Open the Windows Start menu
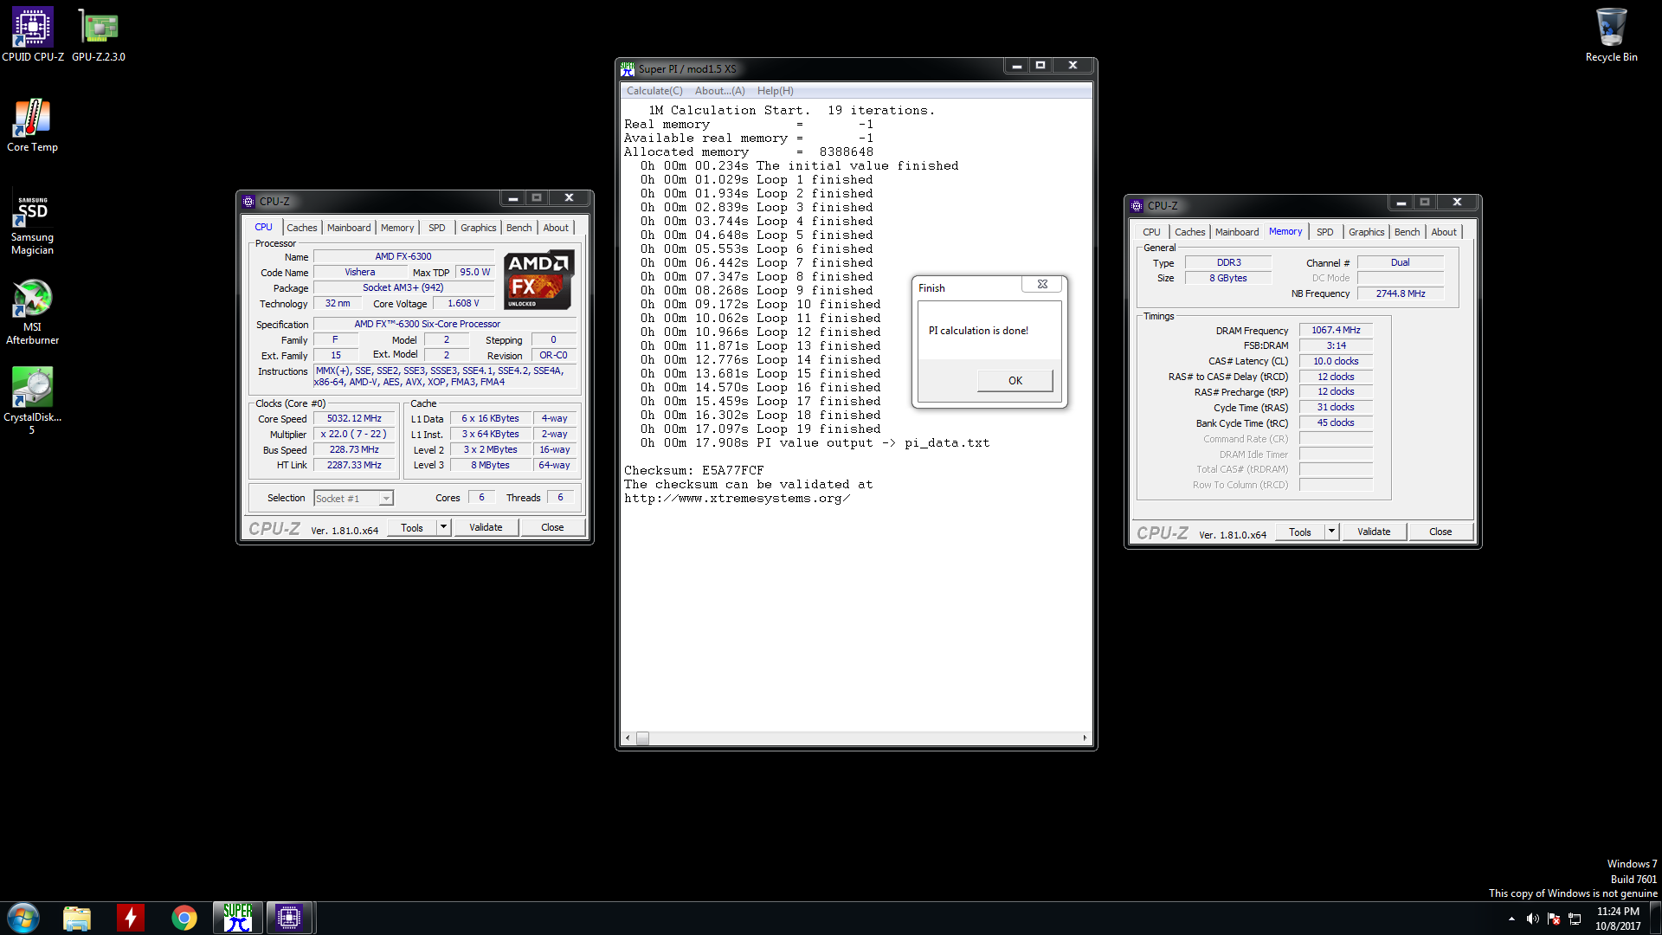 coord(23,918)
